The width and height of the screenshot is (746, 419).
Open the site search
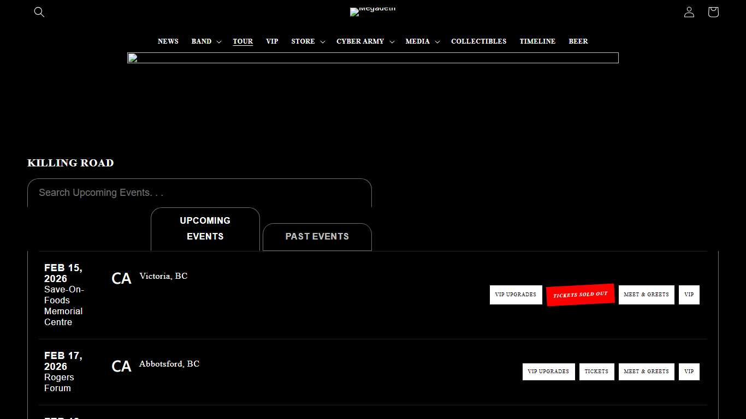coord(39,12)
